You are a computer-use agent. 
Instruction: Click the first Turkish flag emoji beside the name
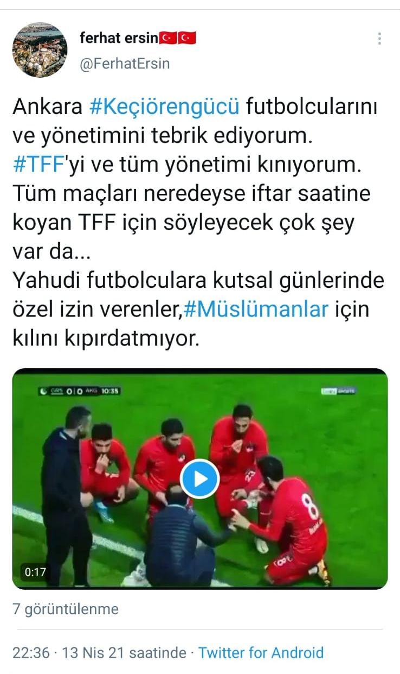coord(167,38)
